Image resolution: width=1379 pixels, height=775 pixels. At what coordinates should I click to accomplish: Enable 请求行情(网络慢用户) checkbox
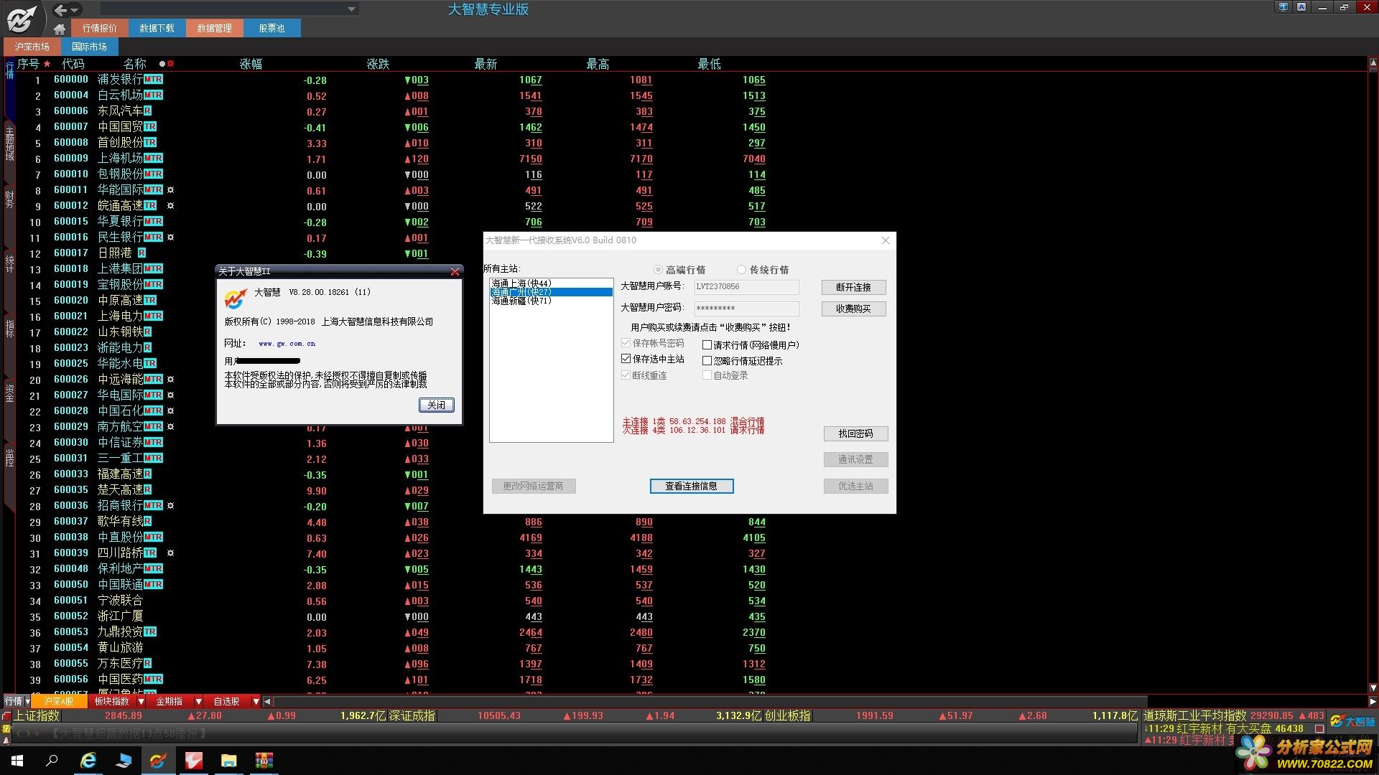click(751, 345)
